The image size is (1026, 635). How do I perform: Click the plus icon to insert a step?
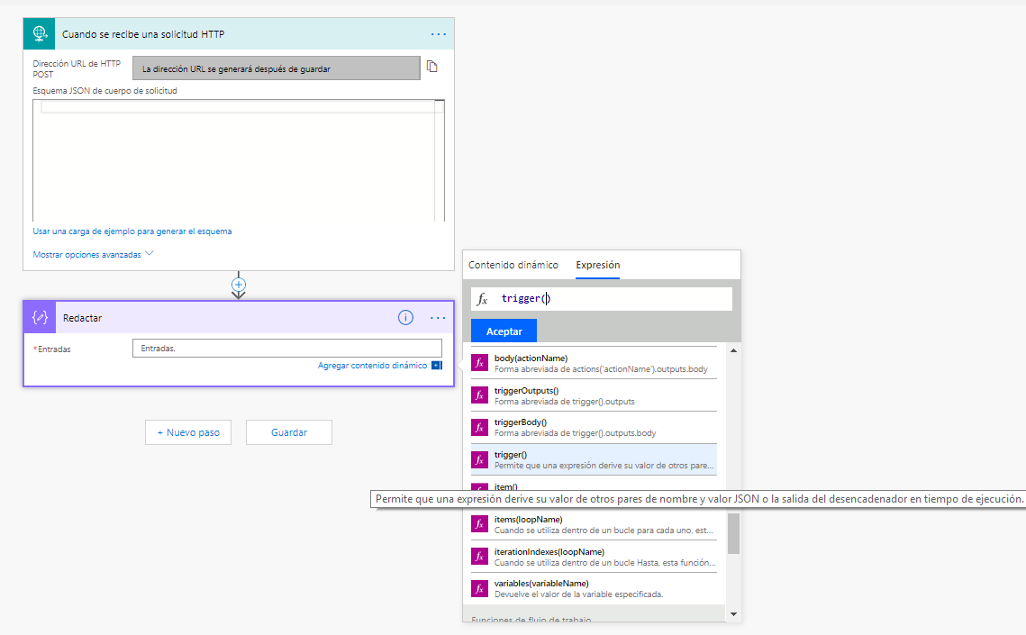(x=238, y=284)
